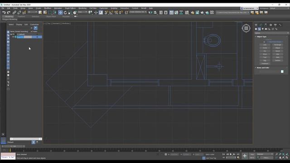Click the Maximize Viewport Toggle icon
This screenshot has height=163, width=290.
tap(287, 158)
